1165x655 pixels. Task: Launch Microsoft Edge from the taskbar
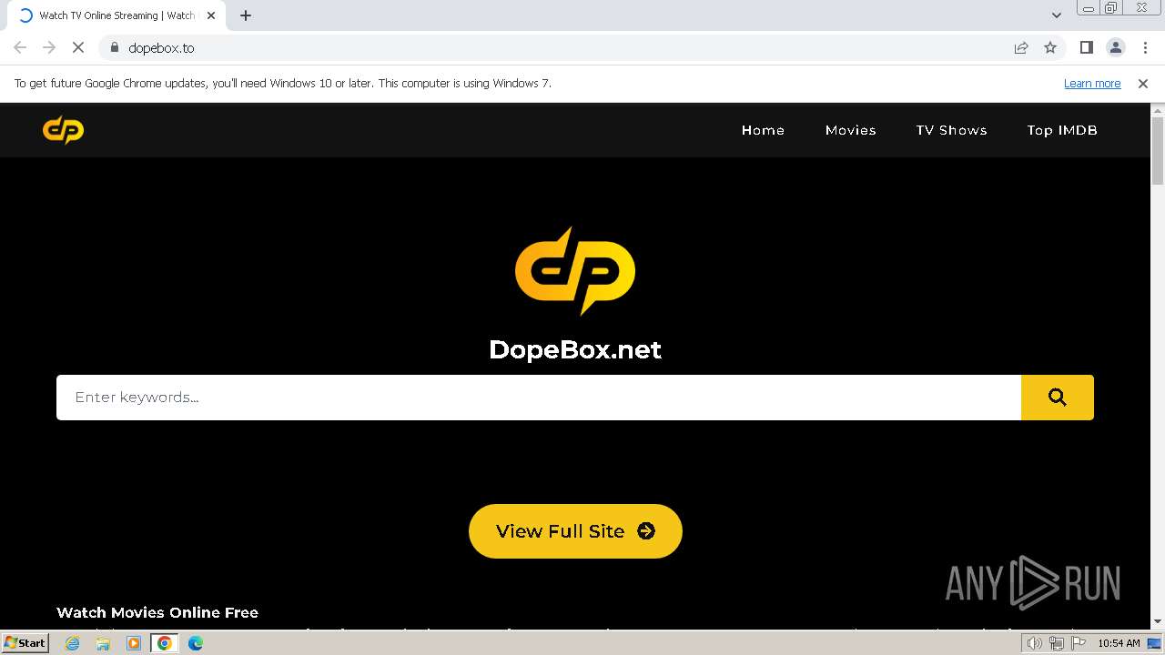tap(196, 643)
